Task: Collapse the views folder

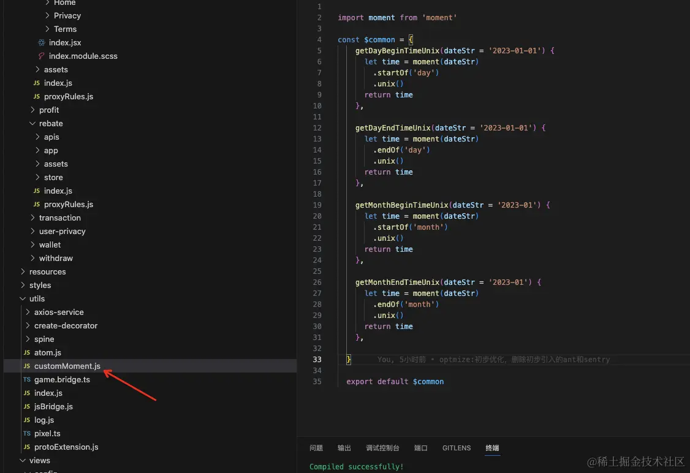Action: (x=40, y=461)
